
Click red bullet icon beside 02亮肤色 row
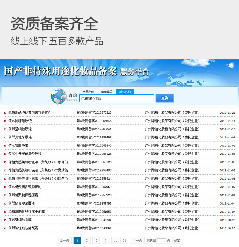point(5,170)
